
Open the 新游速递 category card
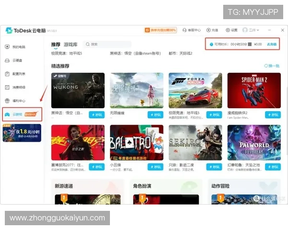(88, 192)
